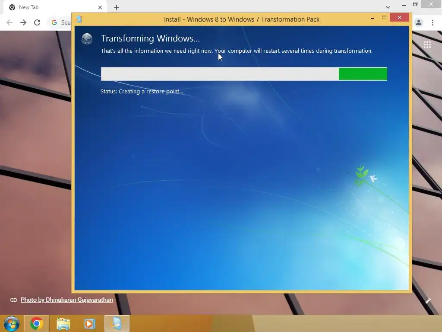
Task: Open the Chrome profile avatar
Action: click(419, 22)
